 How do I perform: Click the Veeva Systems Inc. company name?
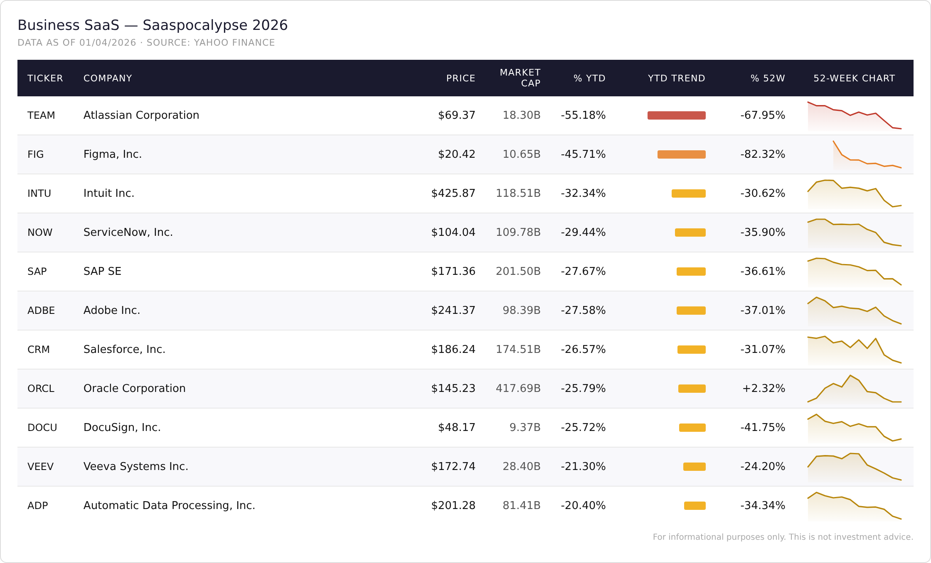(136, 466)
